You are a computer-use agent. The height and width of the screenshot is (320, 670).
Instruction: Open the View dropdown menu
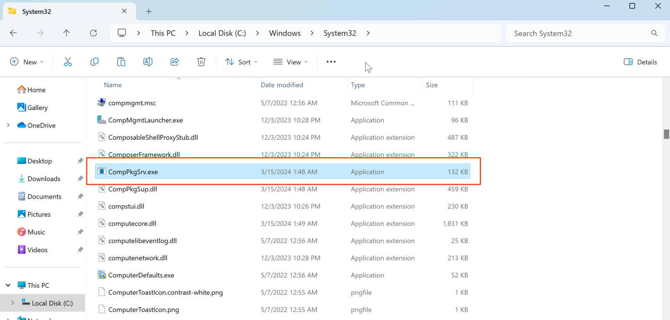pos(291,62)
